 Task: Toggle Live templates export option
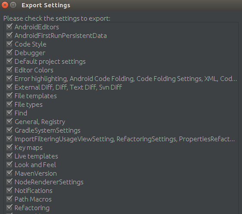9,156
